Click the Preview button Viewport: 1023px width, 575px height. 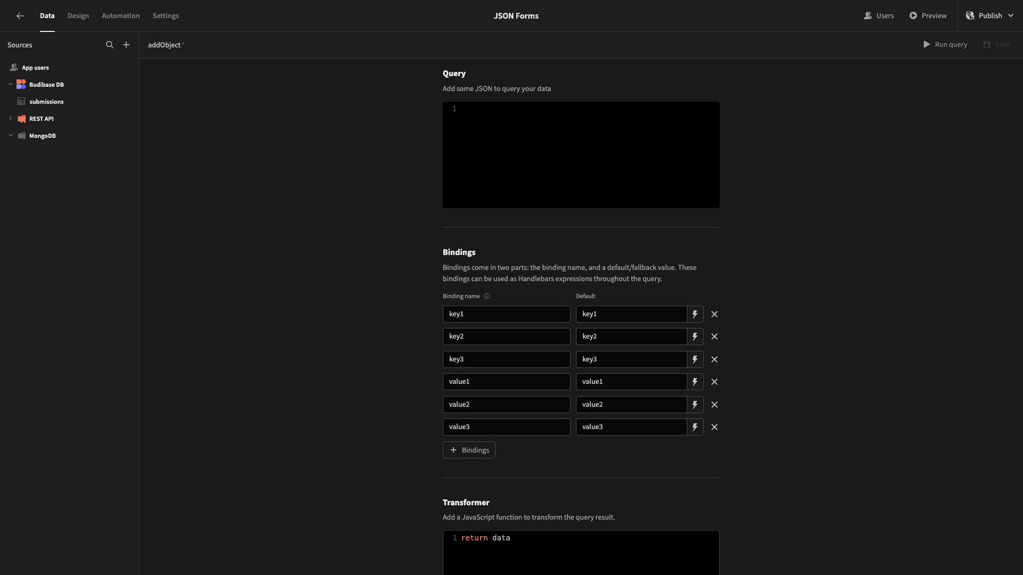pyautogui.click(x=928, y=16)
